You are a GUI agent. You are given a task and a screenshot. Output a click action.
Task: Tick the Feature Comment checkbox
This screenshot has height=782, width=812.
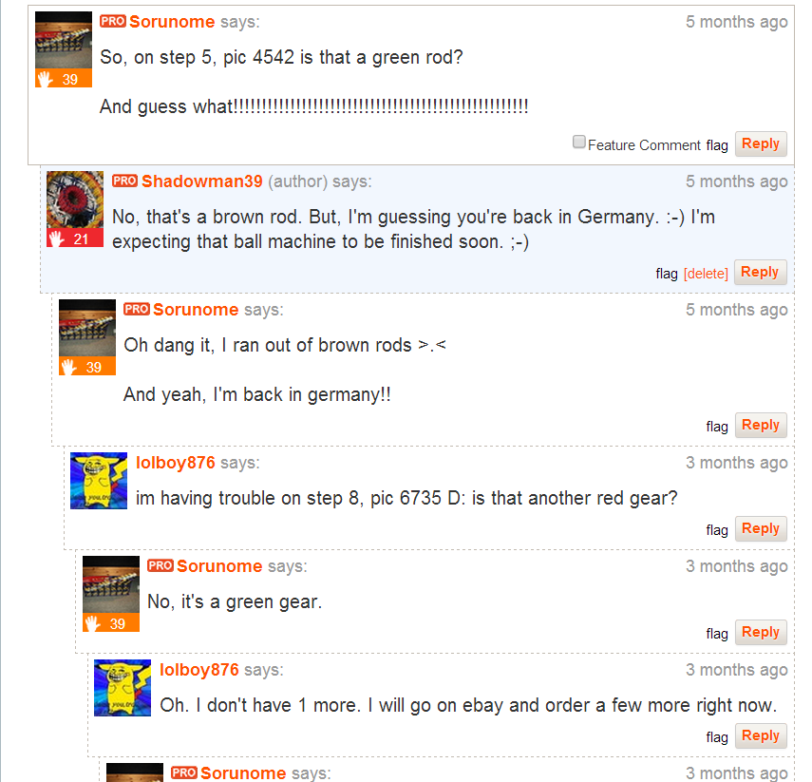pos(579,142)
